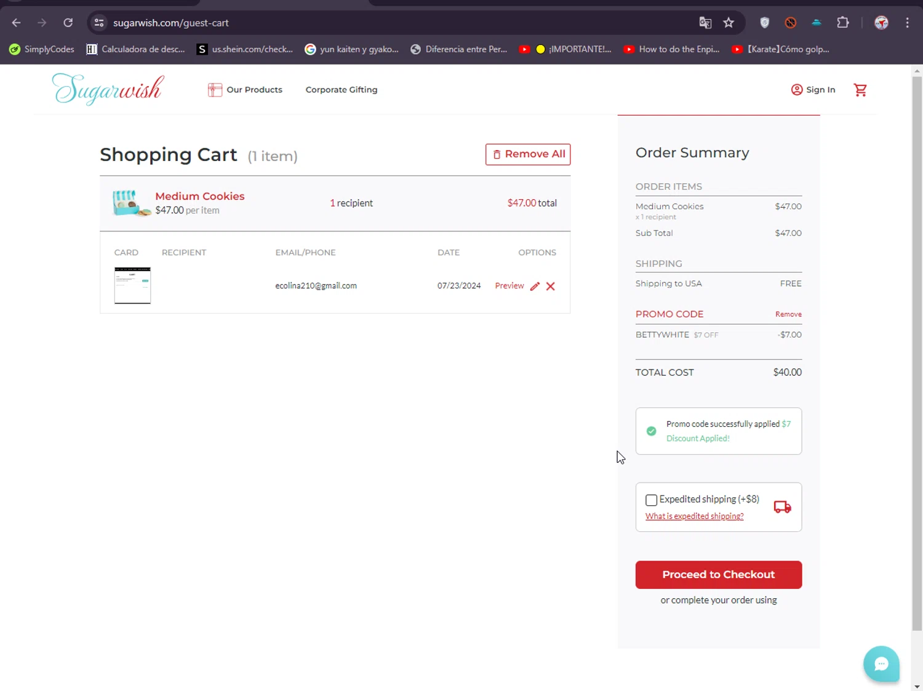Open the SimplyCodes bookmark

[42, 49]
